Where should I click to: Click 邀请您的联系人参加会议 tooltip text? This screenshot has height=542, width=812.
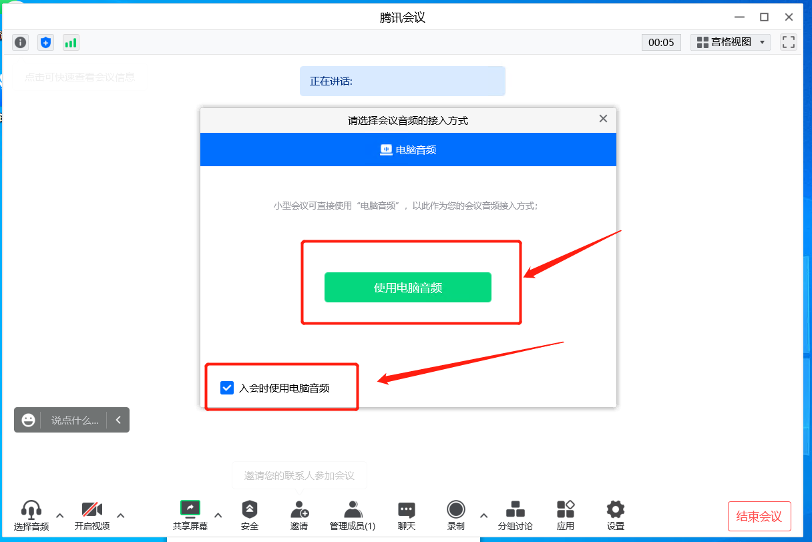click(299, 476)
